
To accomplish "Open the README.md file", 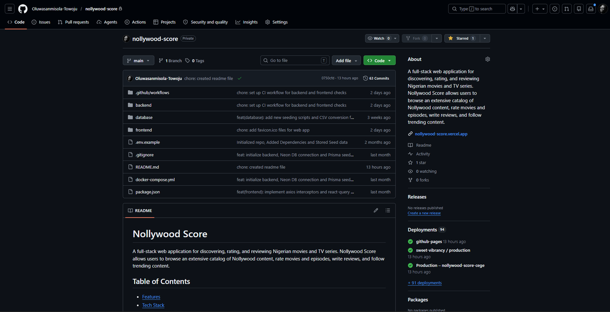I will click(x=147, y=167).
